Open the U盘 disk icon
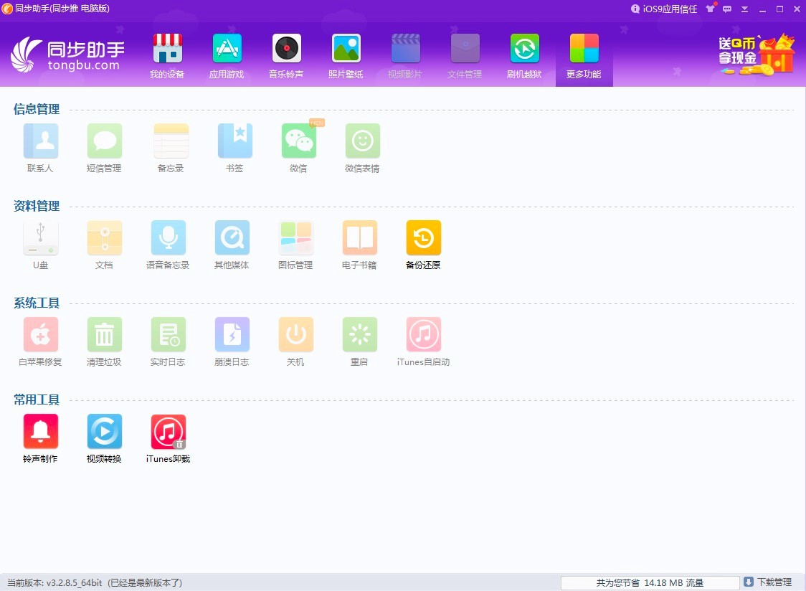Viewport: 806px width, 591px height. (x=40, y=238)
